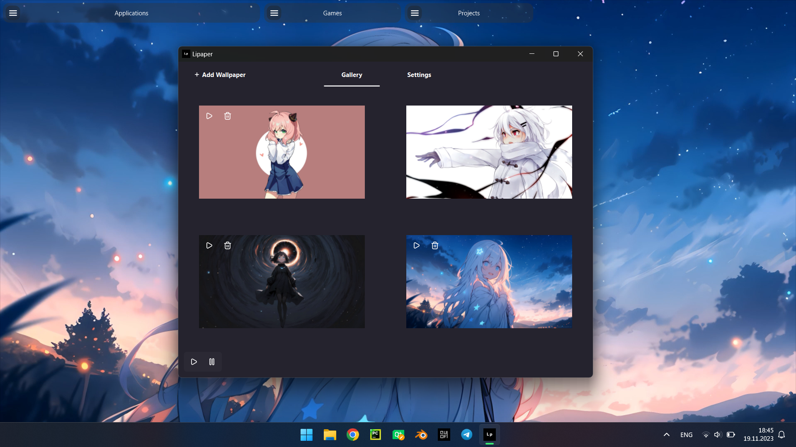
Task: Expand the Applications hamburger menu
Action: [13, 13]
